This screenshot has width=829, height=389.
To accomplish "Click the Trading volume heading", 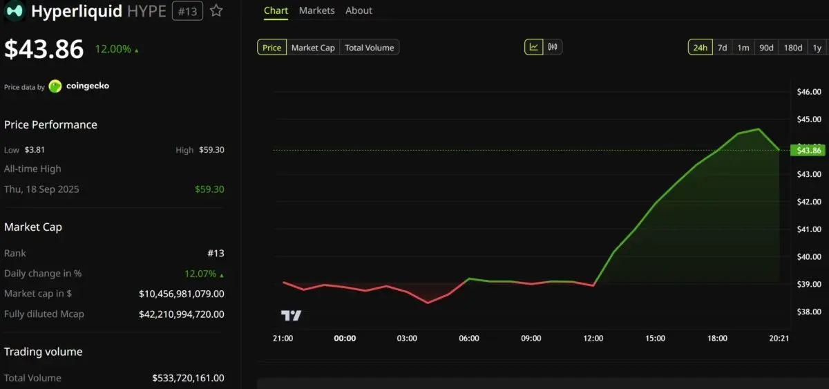I will 44,352.
